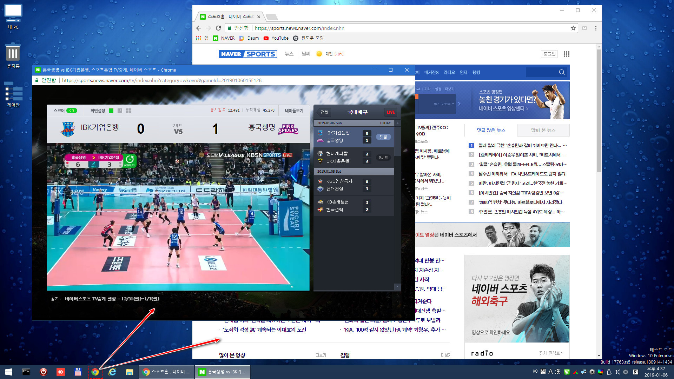
Task: Open File Explorer from taskbar
Action: click(x=129, y=372)
